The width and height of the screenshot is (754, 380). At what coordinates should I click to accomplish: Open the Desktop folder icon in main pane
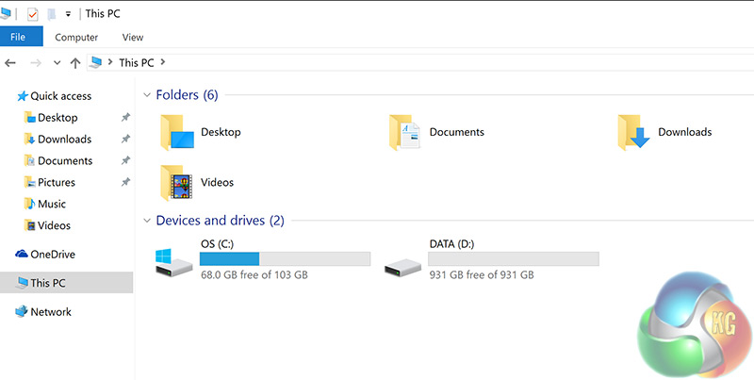tap(176, 132)
